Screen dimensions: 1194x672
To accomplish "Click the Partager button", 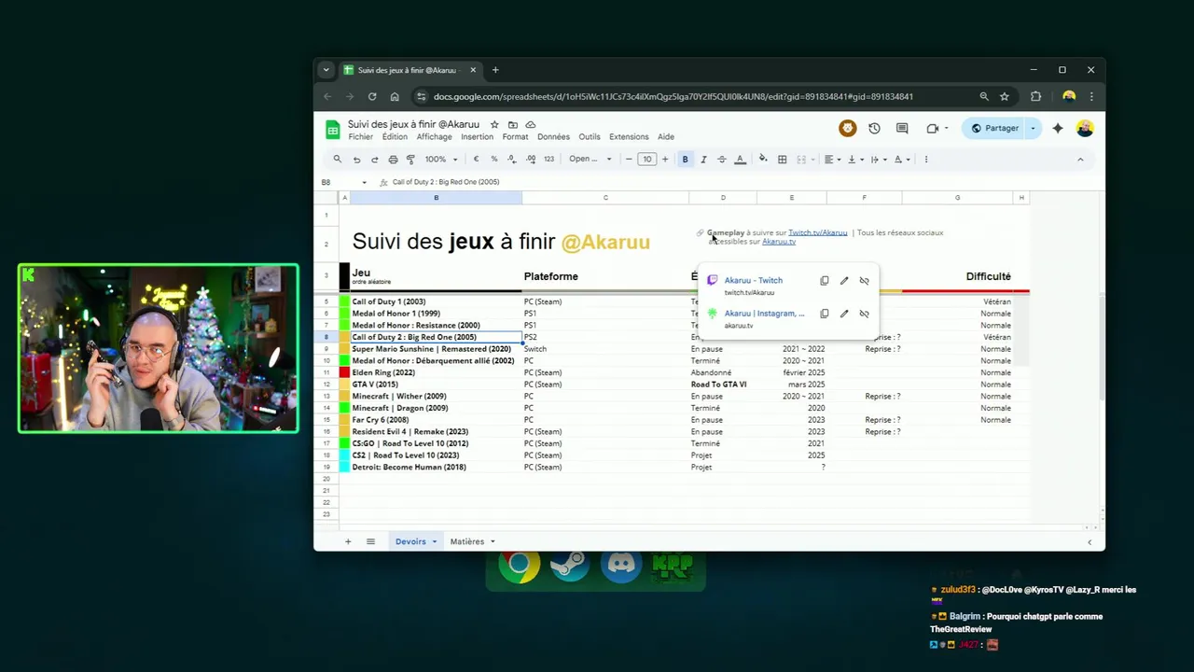I will coord(994,129).
